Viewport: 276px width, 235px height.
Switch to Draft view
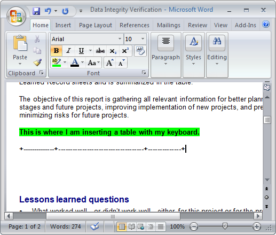pyautogui.click(x=161, y=226)
